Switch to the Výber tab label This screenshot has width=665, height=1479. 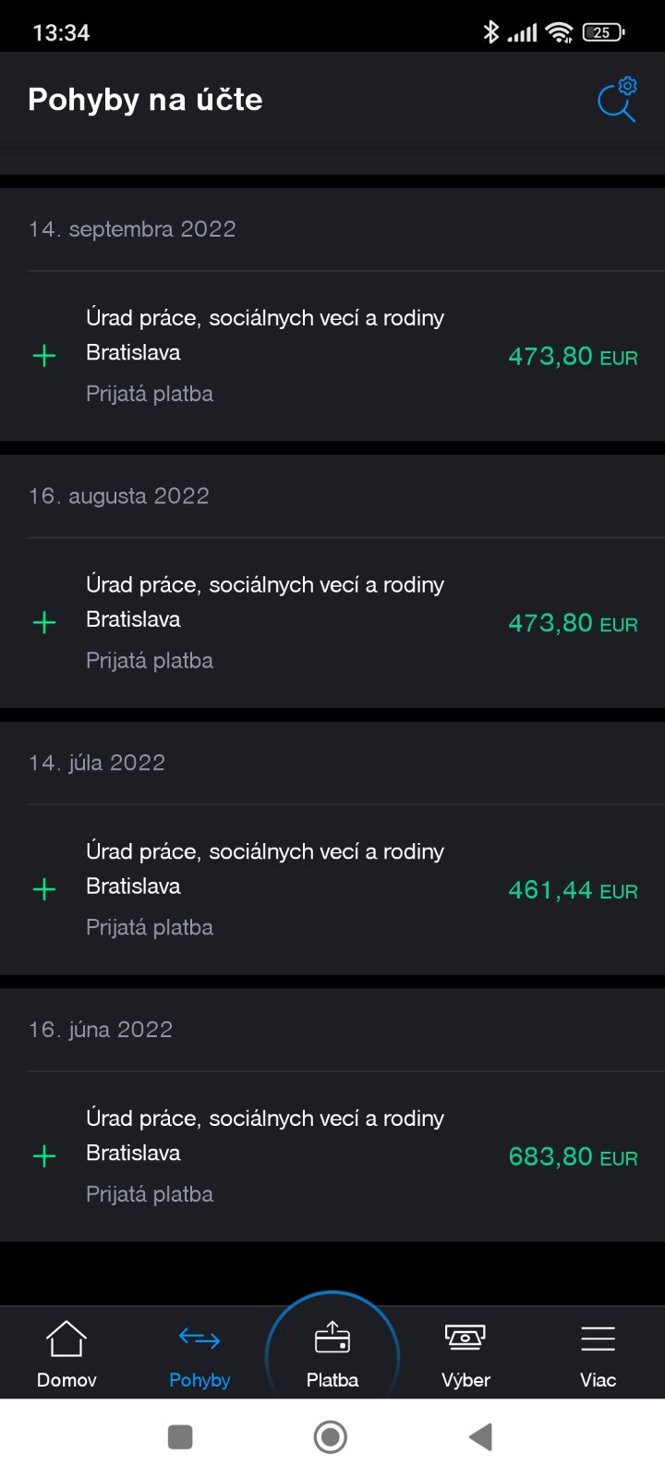(x=465, y=1380)
